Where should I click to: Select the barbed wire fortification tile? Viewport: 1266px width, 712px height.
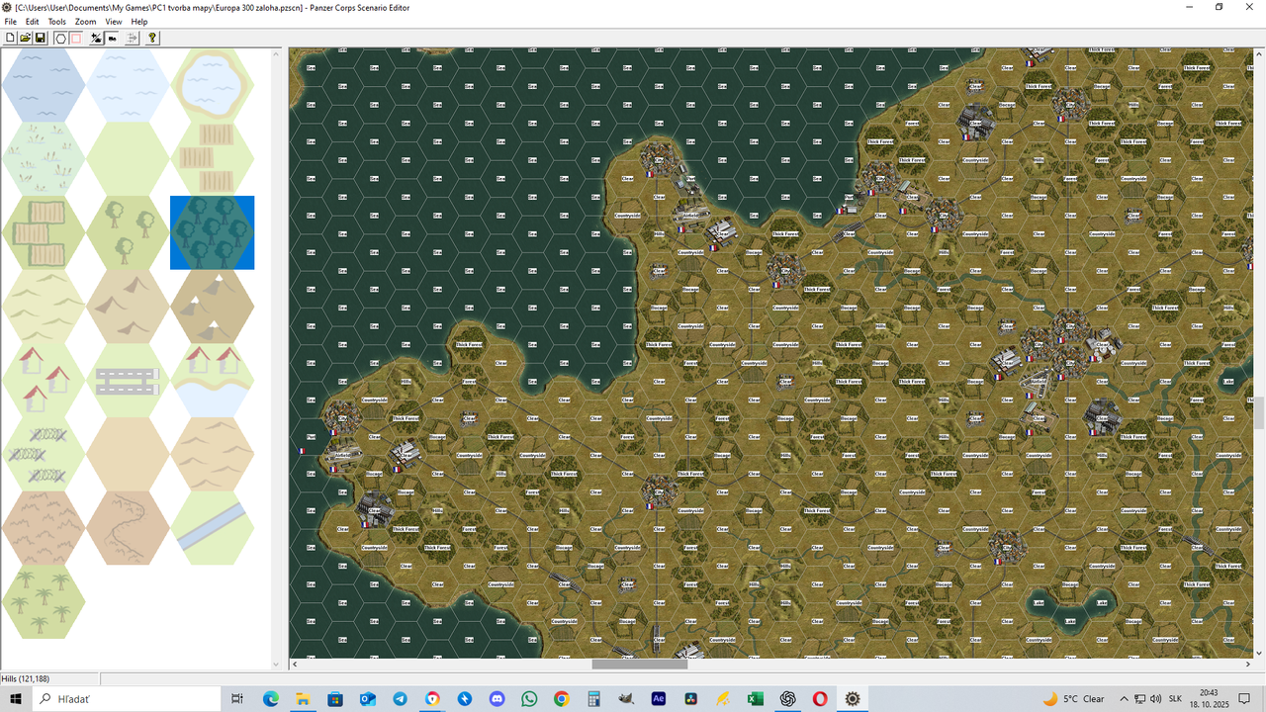[x=44, y=454]
